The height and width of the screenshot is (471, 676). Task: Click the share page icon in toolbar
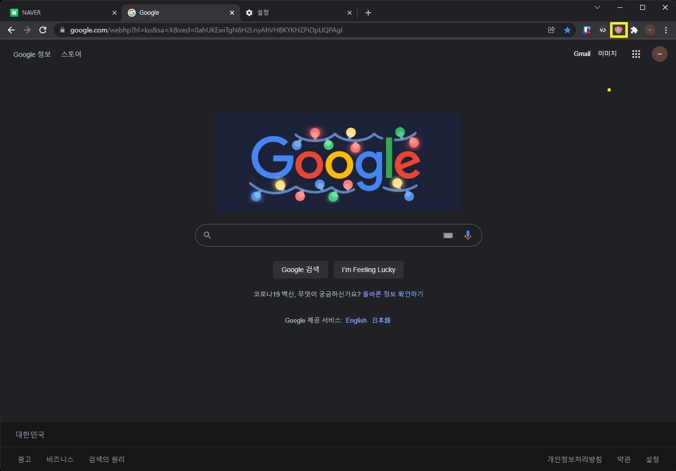click(x=551, y=30)
